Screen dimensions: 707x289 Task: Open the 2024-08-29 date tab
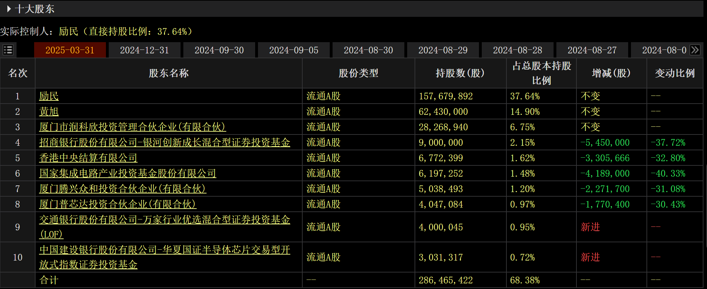pyautogui.click(x=443, y=50)
